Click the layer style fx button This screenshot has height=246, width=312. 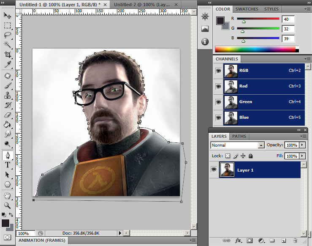click(239, 241)
